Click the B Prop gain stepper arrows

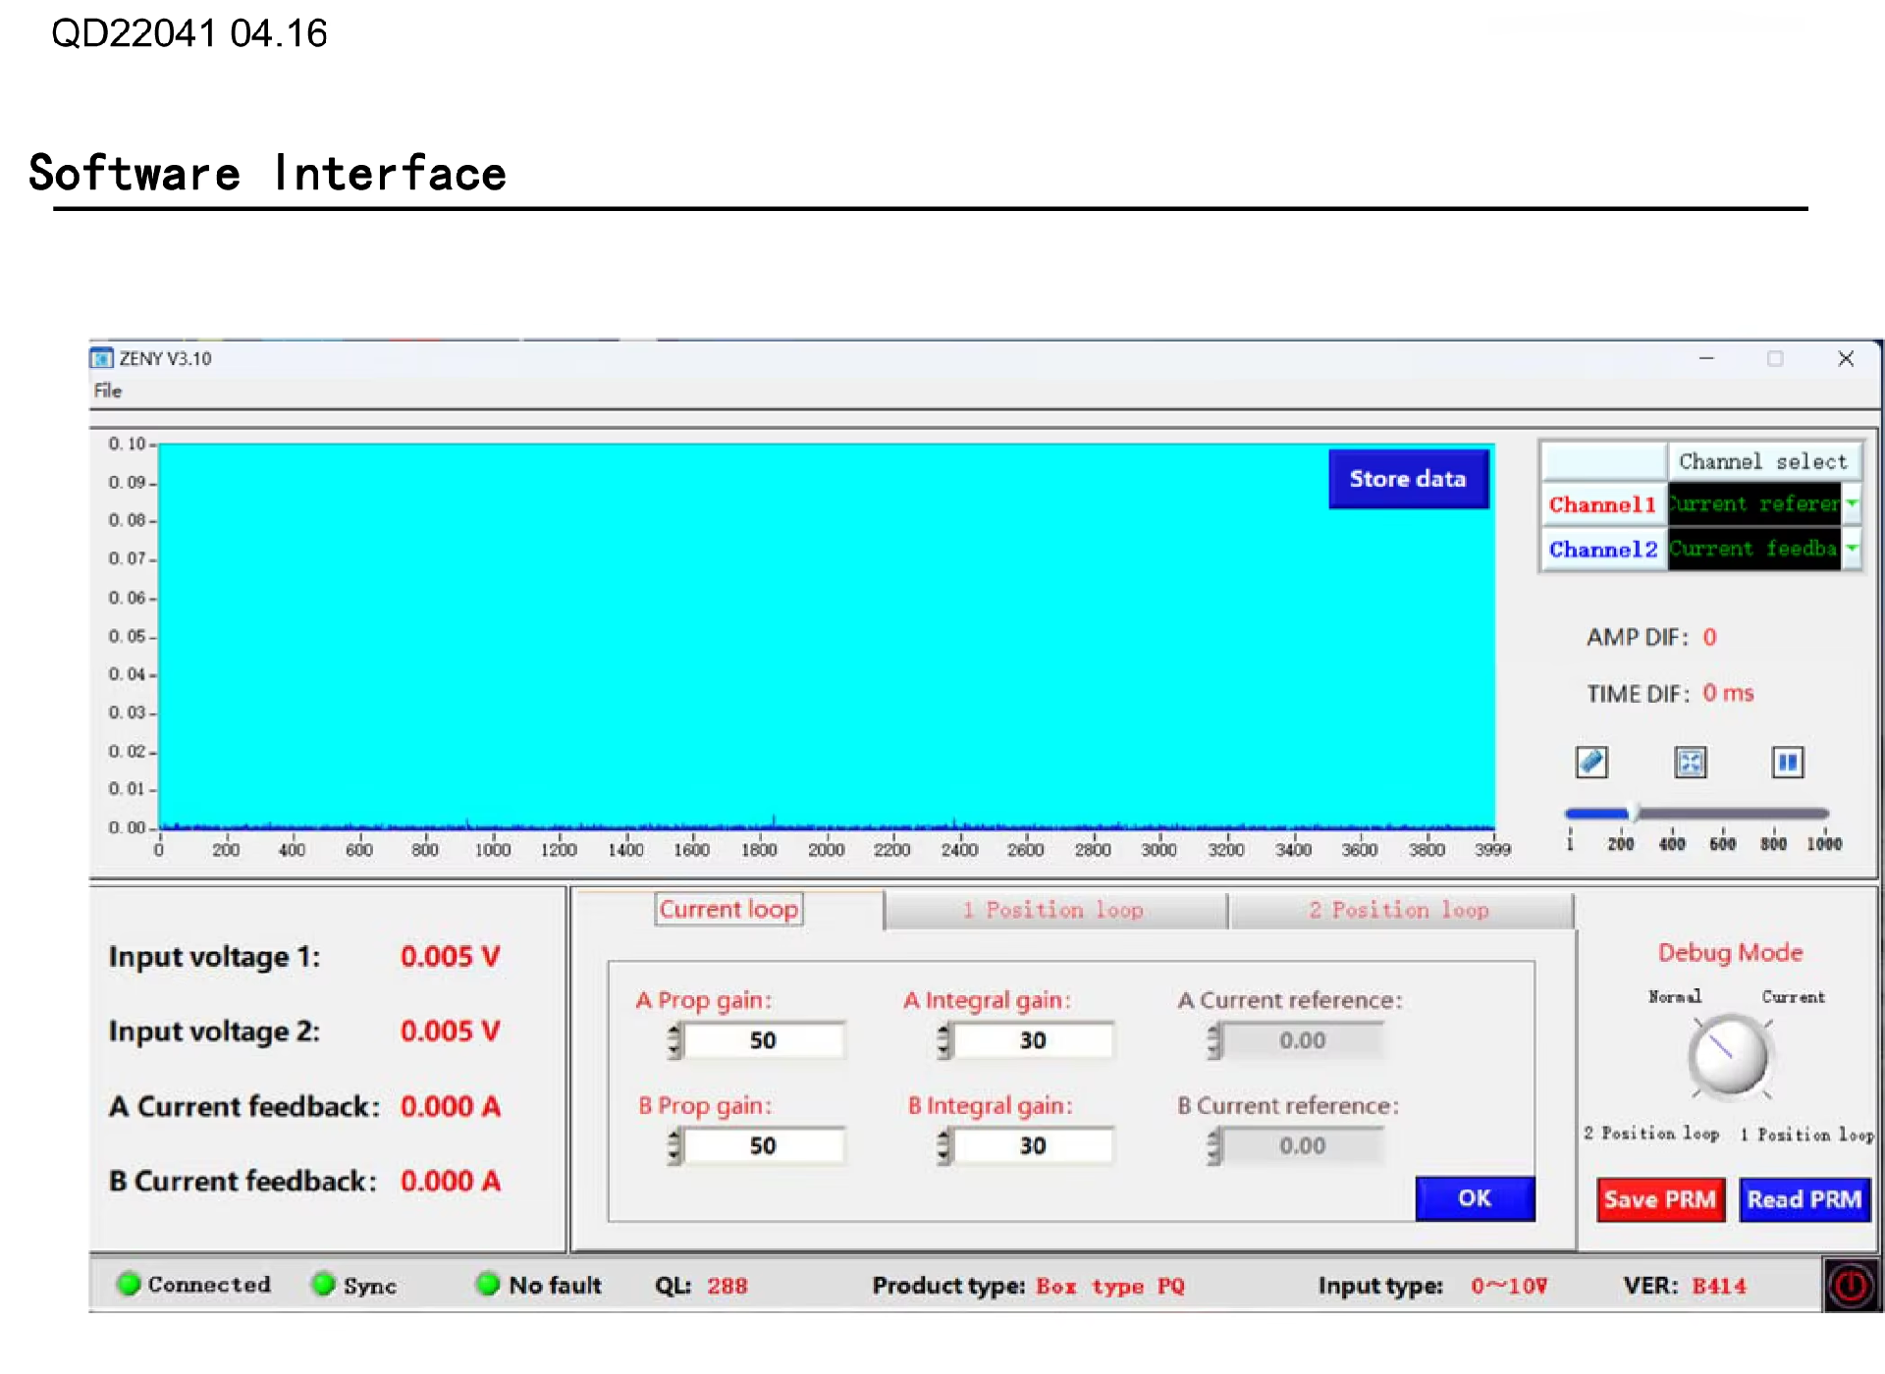[674, 1145]
